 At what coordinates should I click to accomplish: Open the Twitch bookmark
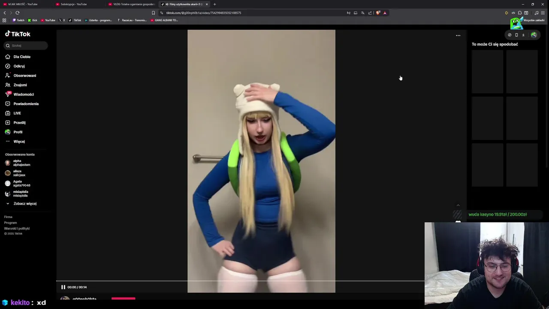tap(18, 20)
